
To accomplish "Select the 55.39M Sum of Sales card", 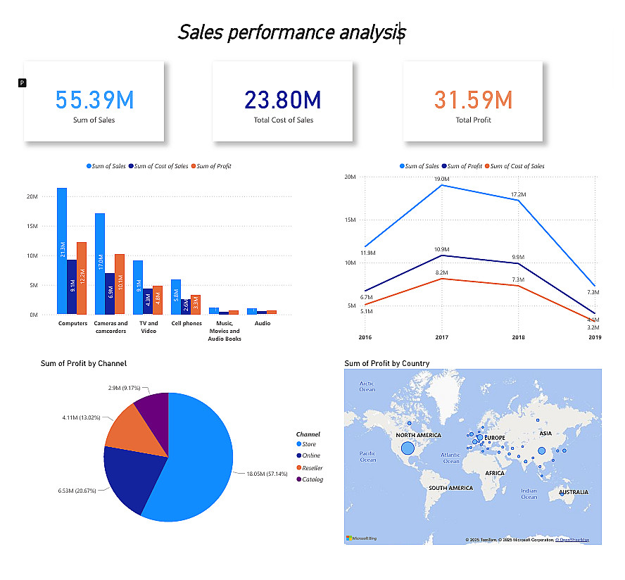I will [94, 101].
